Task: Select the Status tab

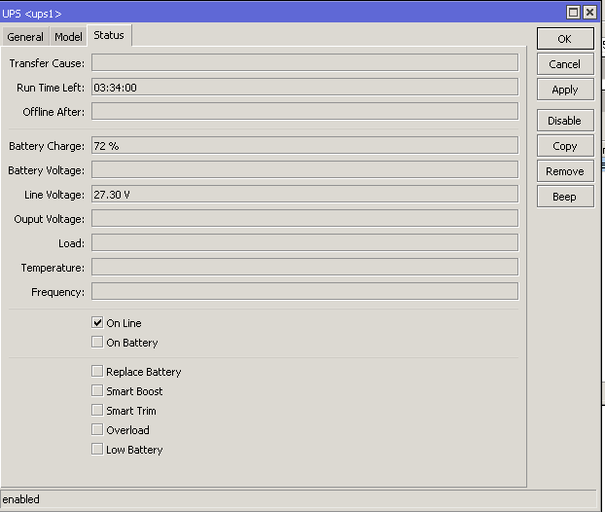Action: click(109, 35)
